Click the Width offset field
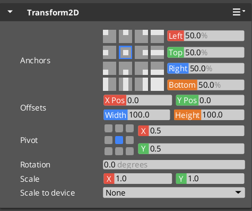 [137, 115]
